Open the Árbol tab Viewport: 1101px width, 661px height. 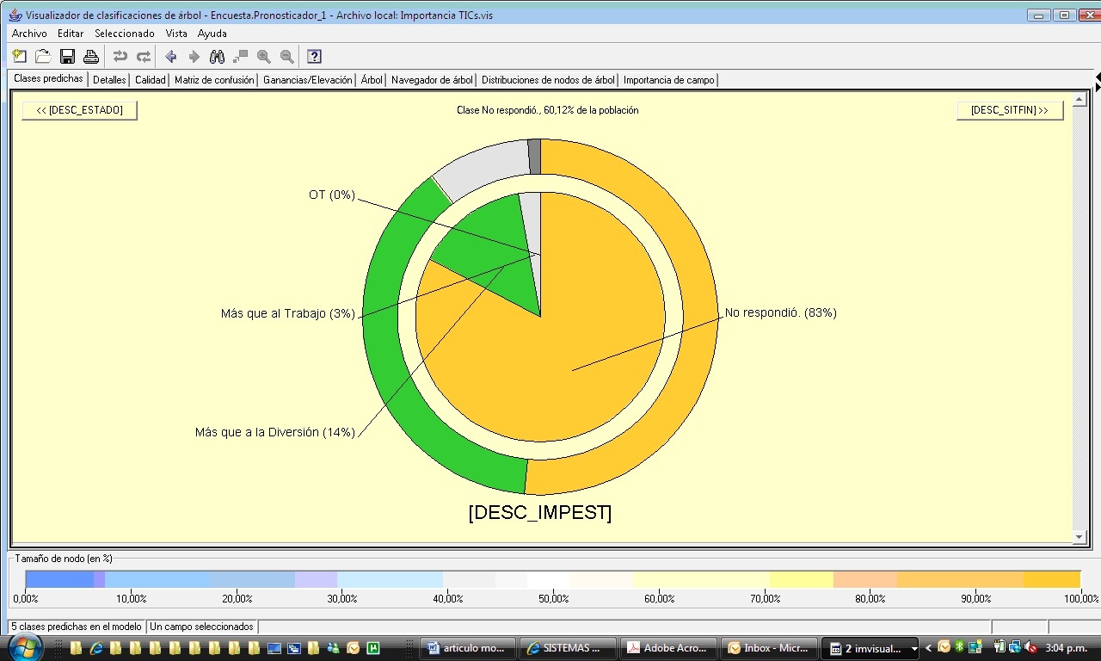coord(372,80)
